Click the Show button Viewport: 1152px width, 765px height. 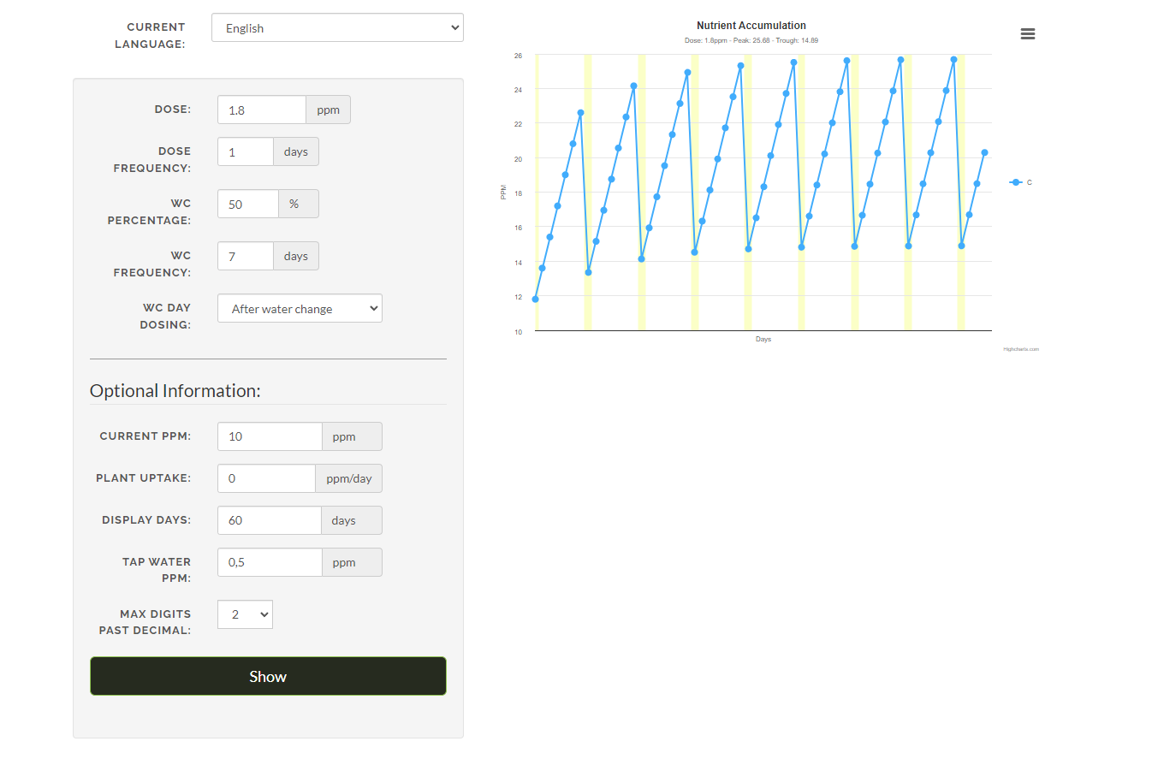(x=268, y=676)
